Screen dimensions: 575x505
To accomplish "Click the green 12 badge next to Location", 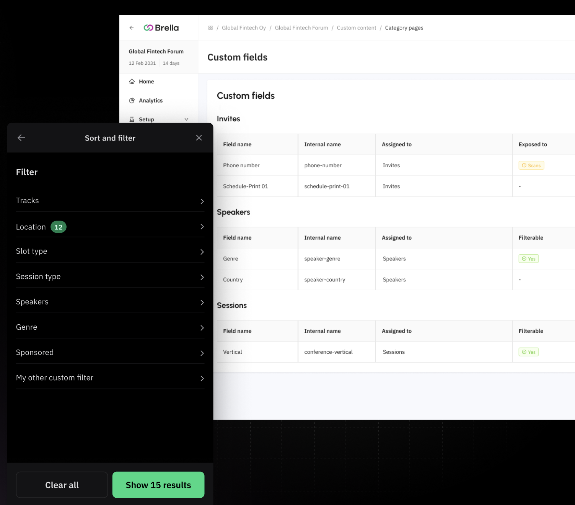I will point(59,227).
